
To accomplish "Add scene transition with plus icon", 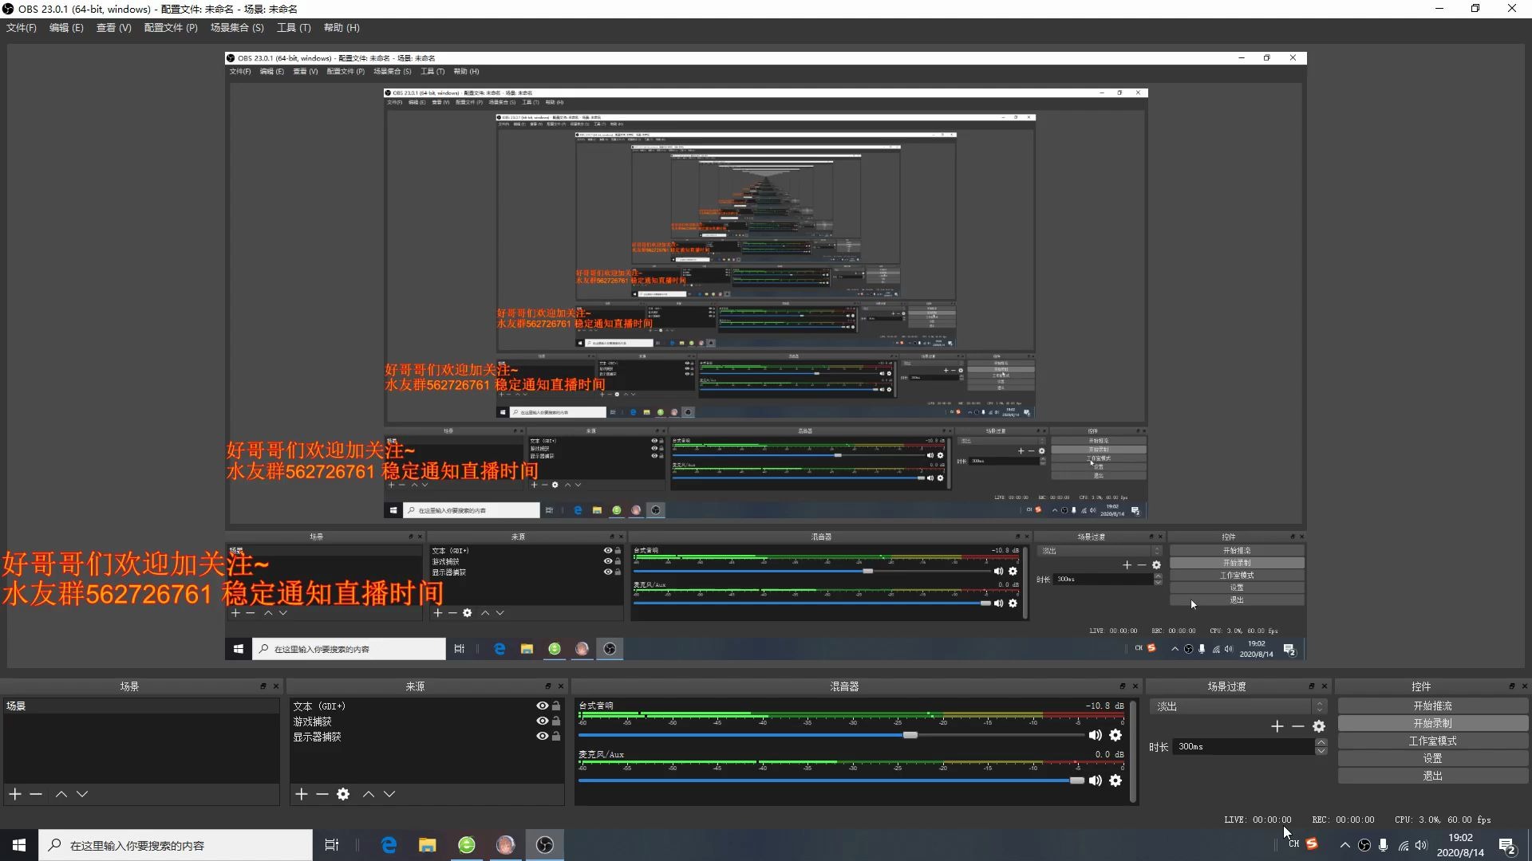I will click(1277, 726).
